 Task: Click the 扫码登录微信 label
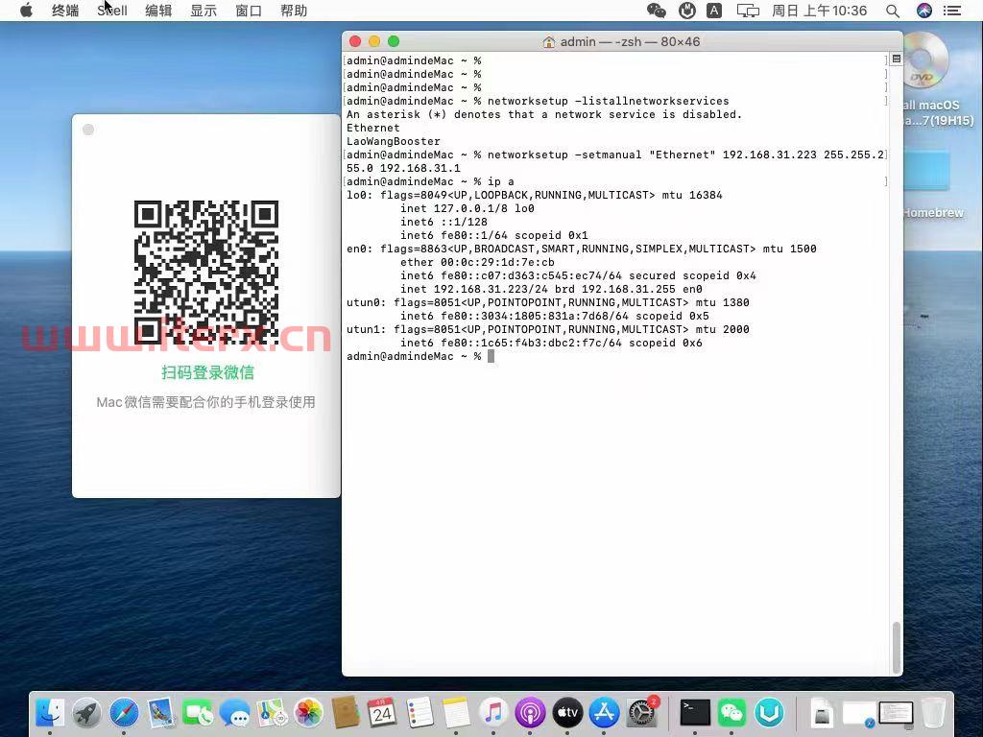click(207, 372)
